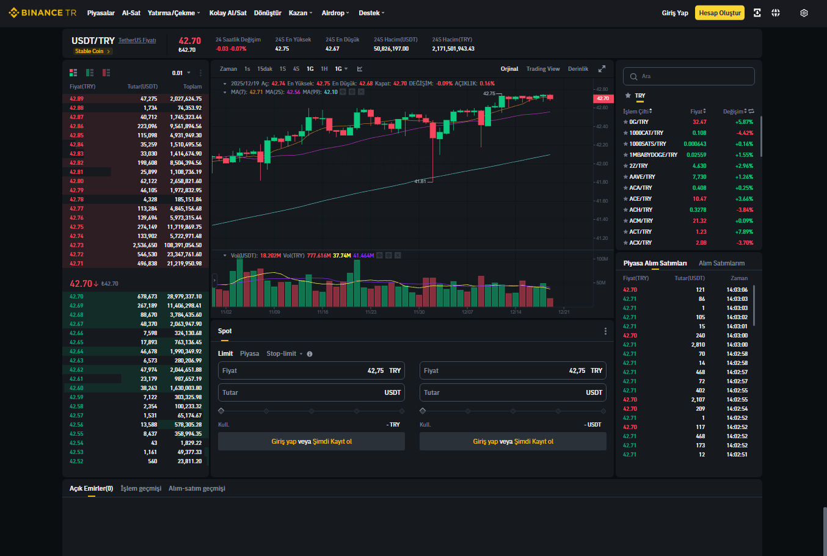Switch to Alım Satımlarım tab

(x=721, y=264)
